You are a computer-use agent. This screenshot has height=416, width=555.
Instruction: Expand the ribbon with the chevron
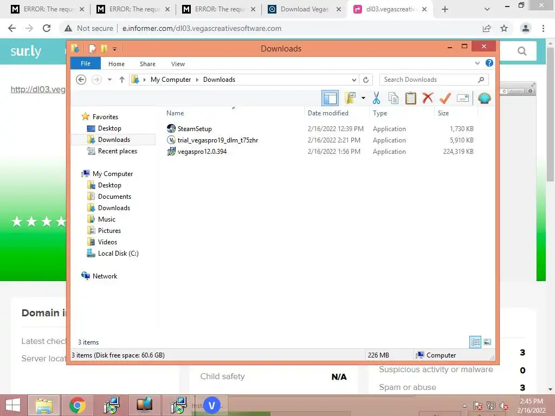point(477,63)
